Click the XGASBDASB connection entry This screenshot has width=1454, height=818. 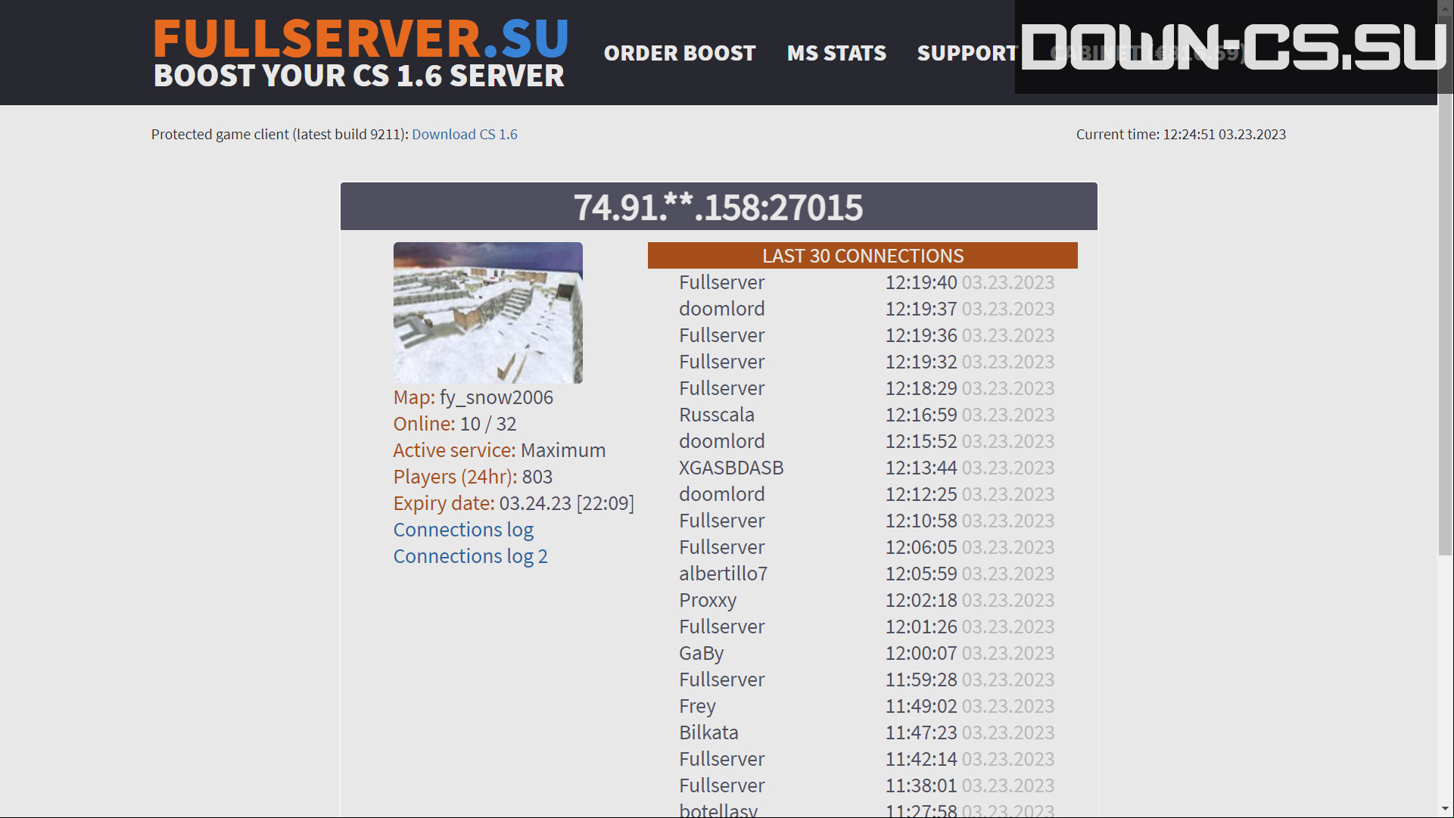[x=731, y=468]
